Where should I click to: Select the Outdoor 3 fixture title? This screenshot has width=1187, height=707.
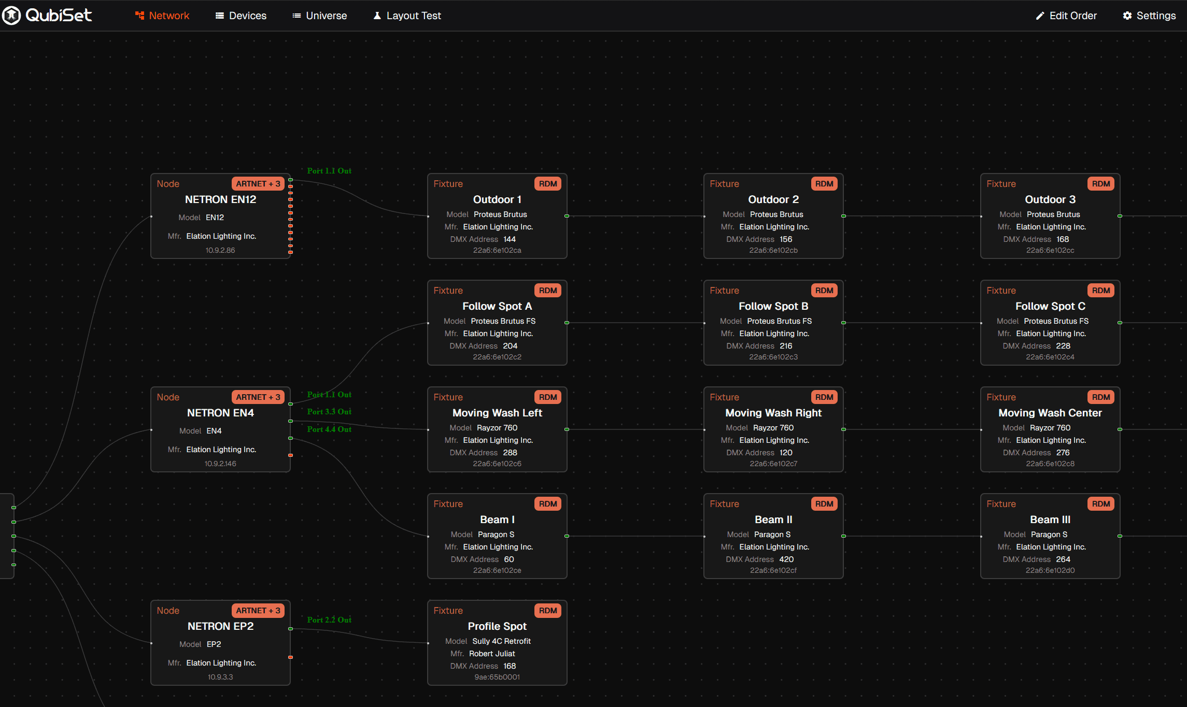coord(1050,199)
